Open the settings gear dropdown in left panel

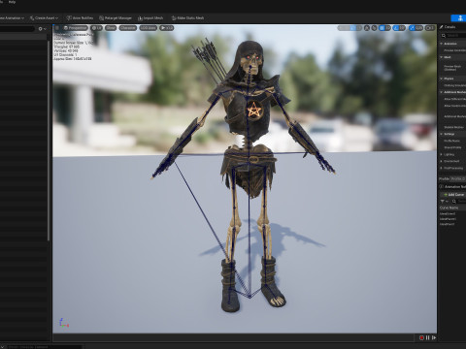click(42, 29)
